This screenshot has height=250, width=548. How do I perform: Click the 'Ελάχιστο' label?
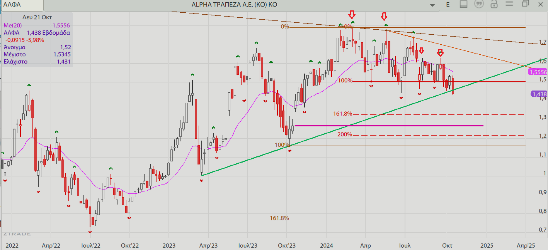pyautogui.click(x=15, y=62)
